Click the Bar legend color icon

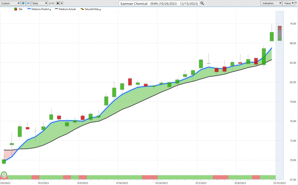pyautogui.click(x=16, y=9)
